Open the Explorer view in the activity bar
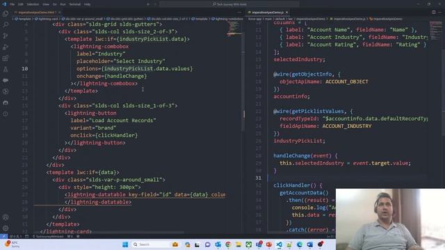 [6, 14]
